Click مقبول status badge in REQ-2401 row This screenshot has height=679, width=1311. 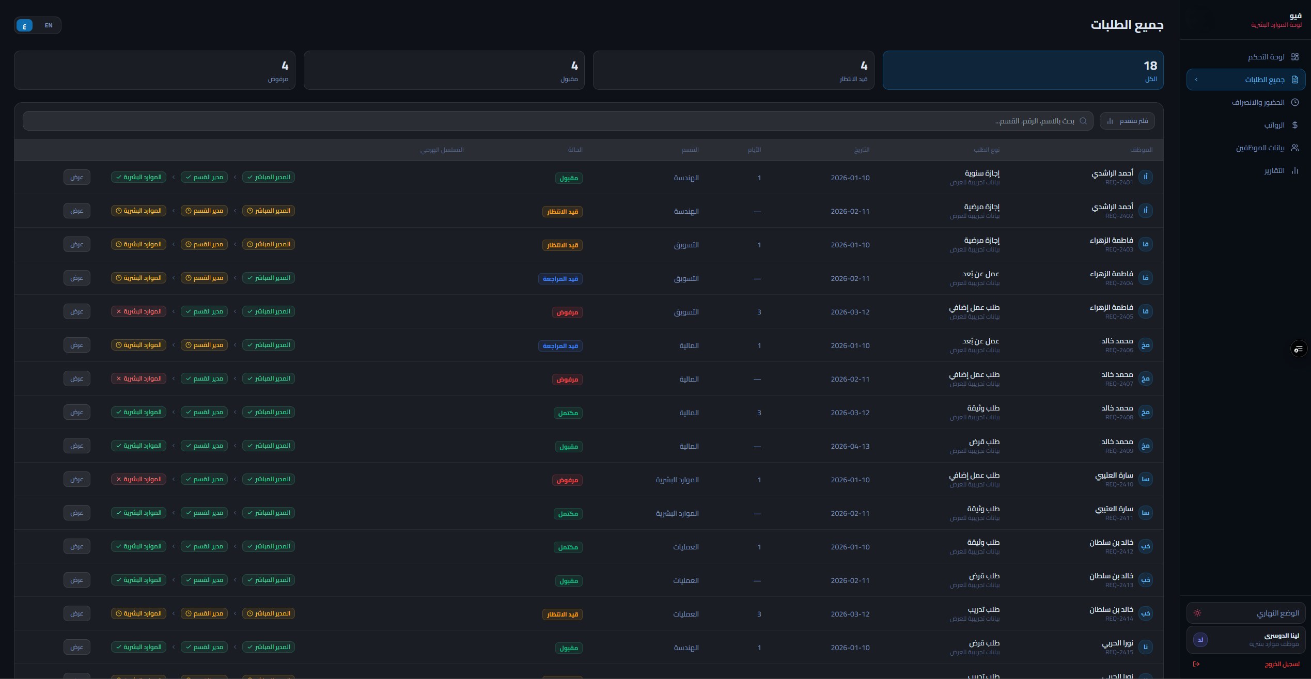(569, 178)
